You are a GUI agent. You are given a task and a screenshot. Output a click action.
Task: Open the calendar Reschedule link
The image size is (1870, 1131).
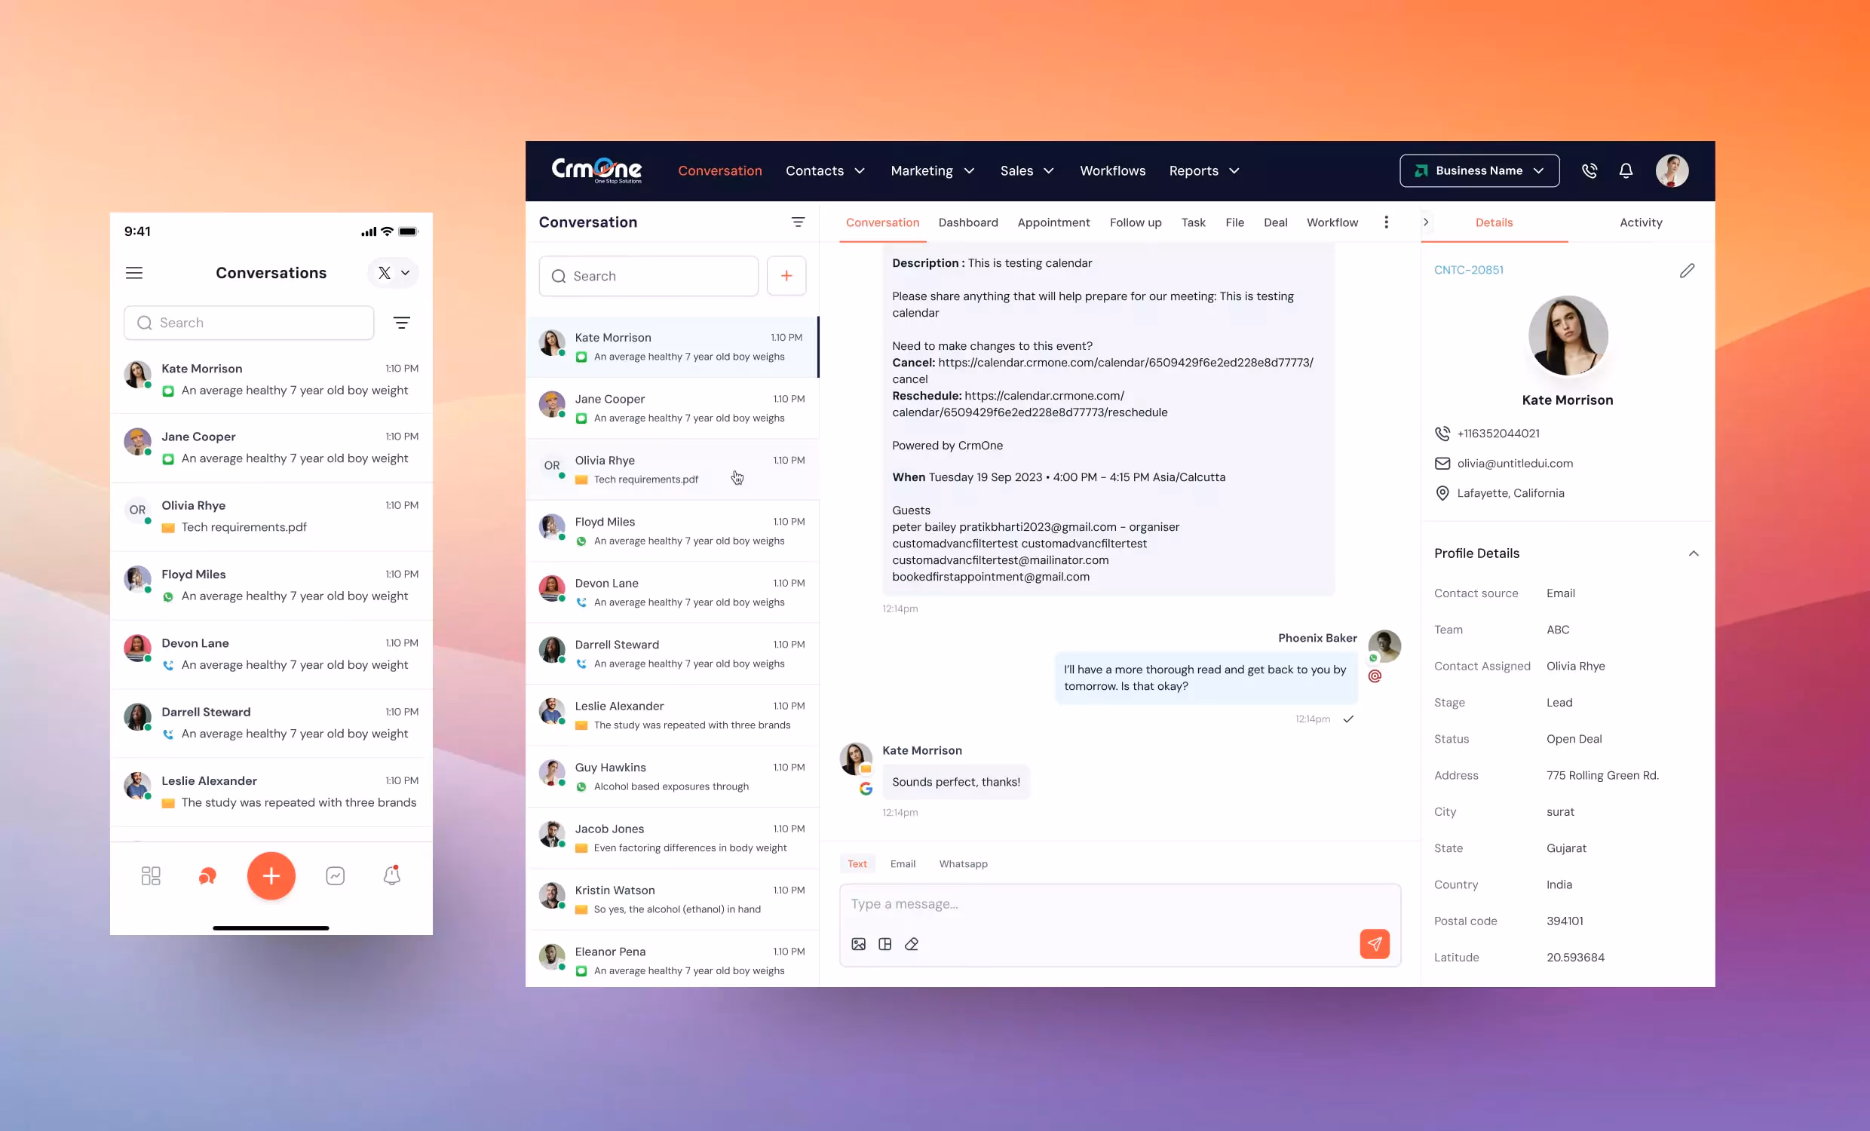pos(1030,404)
